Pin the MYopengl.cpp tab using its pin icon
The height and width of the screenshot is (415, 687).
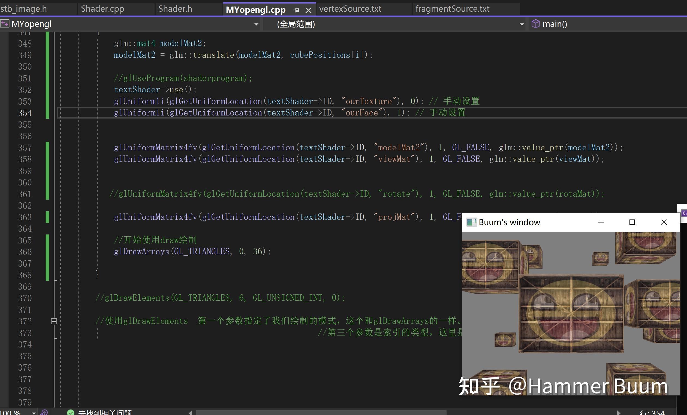tap(296, 10)
